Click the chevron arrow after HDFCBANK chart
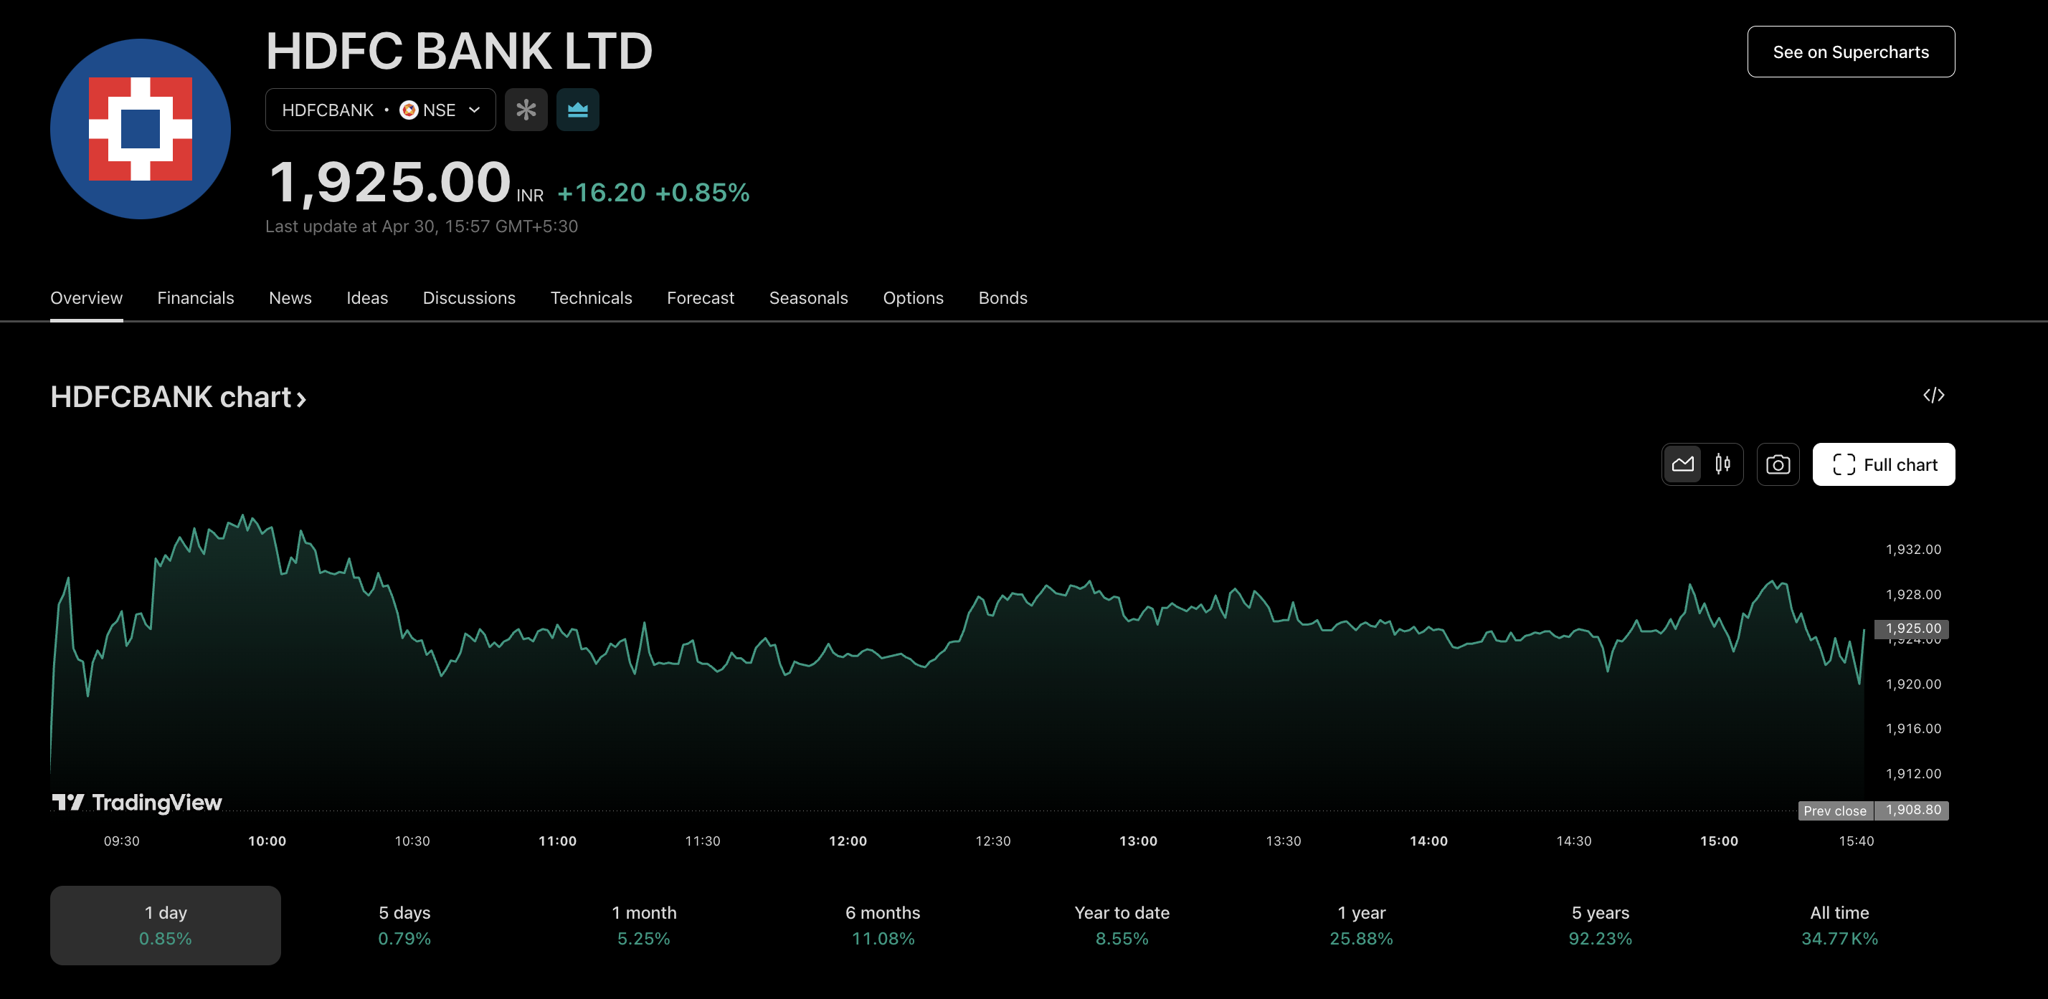 tap(301, 399)
